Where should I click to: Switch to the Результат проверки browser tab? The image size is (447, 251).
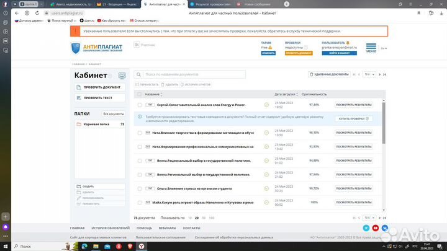(x=209, y=4)
